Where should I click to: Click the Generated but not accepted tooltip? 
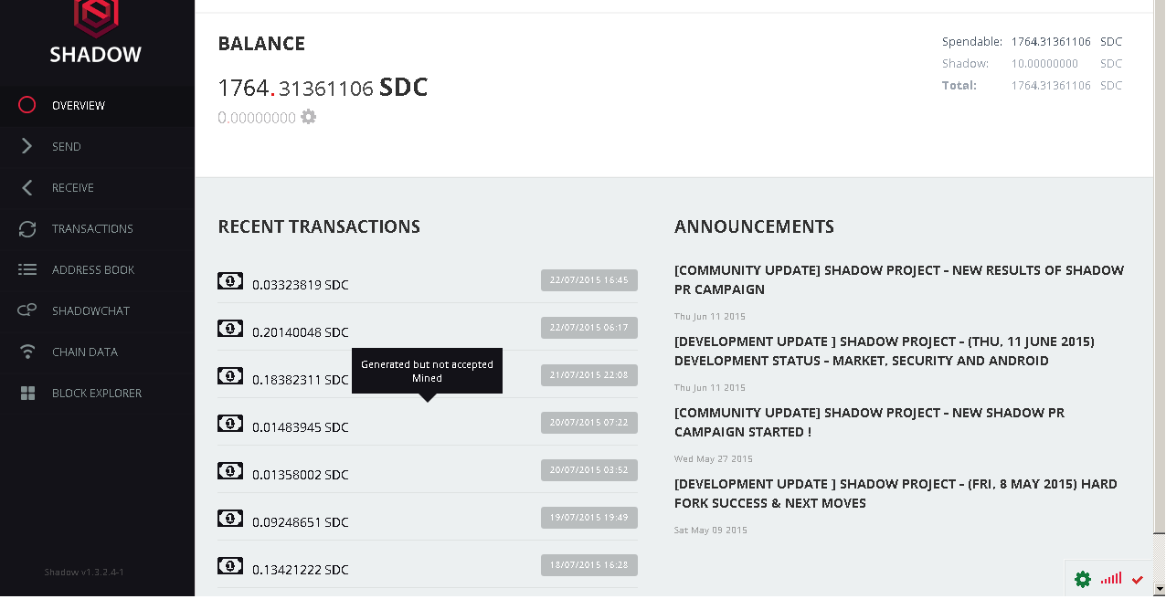427,371
